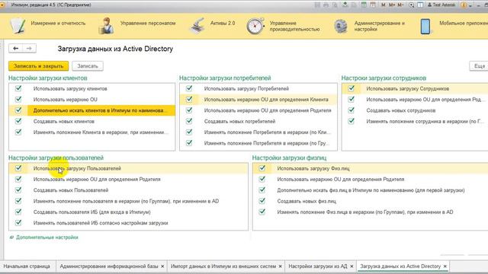Open the orange information icon

464,5
